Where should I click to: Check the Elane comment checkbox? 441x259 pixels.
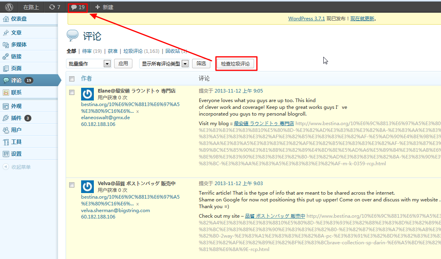point(72,93)
